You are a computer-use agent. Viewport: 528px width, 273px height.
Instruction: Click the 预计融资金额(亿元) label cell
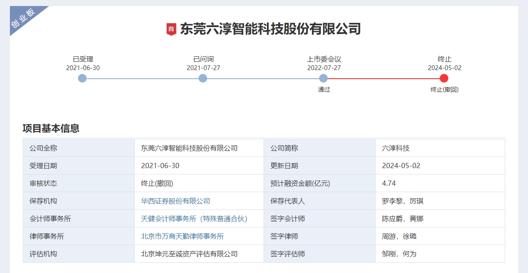pos(320,183)
